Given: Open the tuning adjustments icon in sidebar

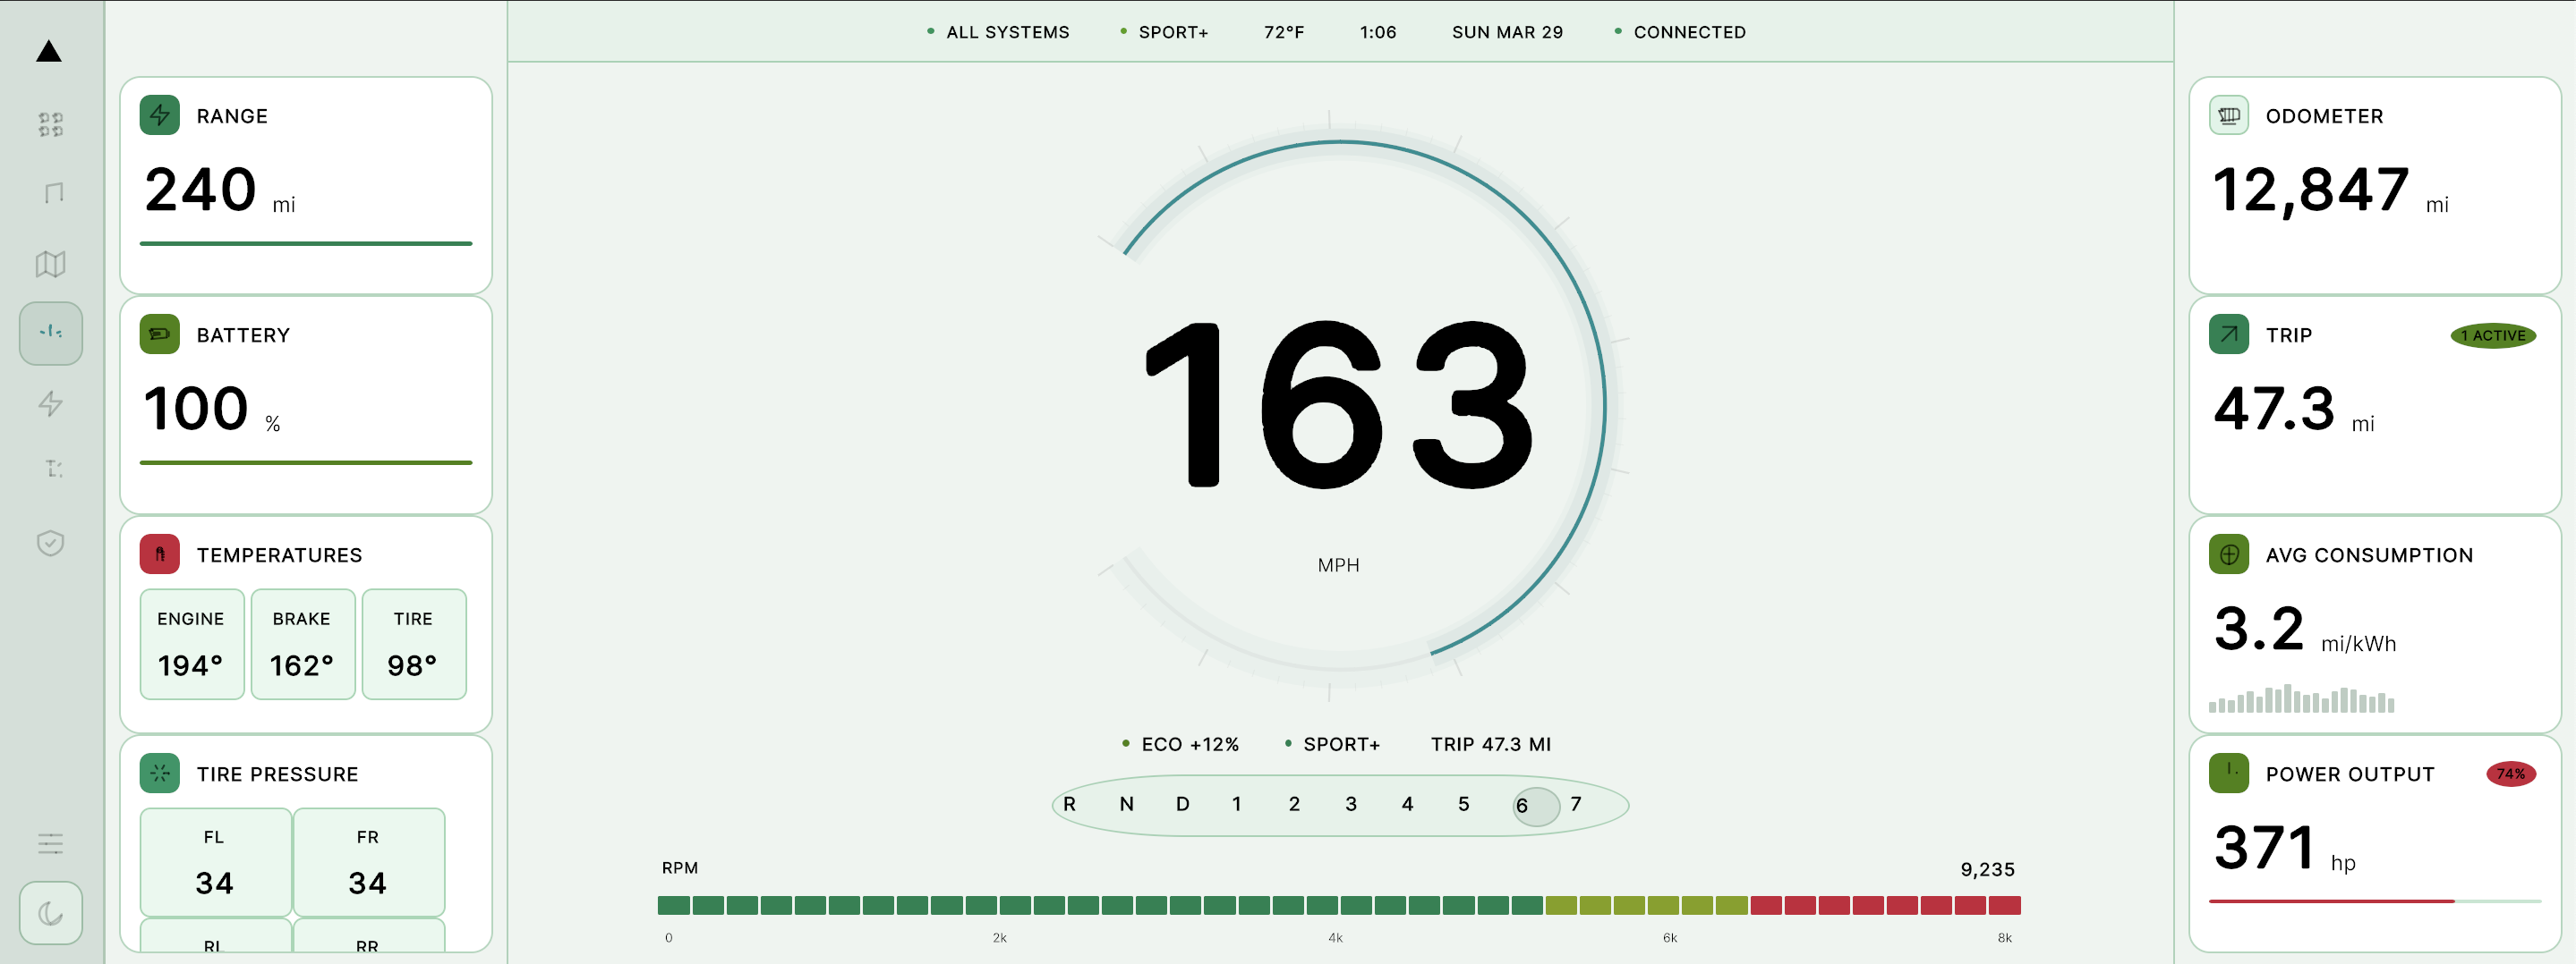Looking at the screenshot, I should click(50, 469).
